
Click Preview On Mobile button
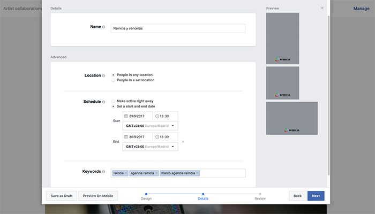(x=98, y=196)
